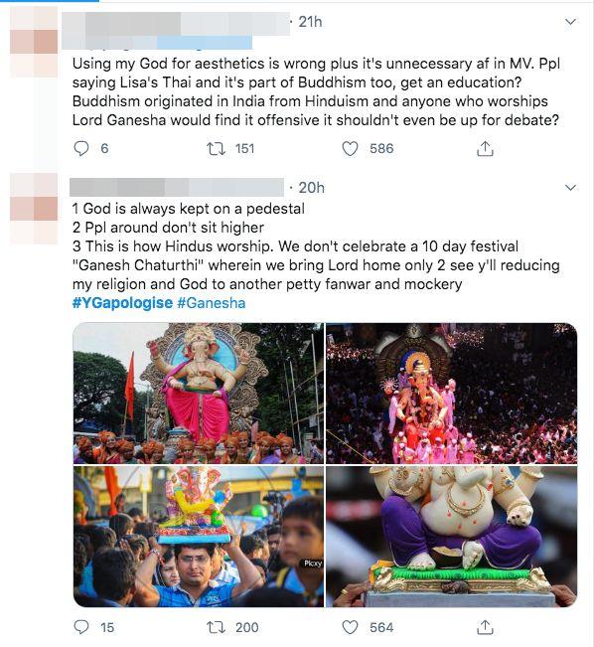Open the night crowd procession photo
594x647 pixels.
click(x=451, y=394)
